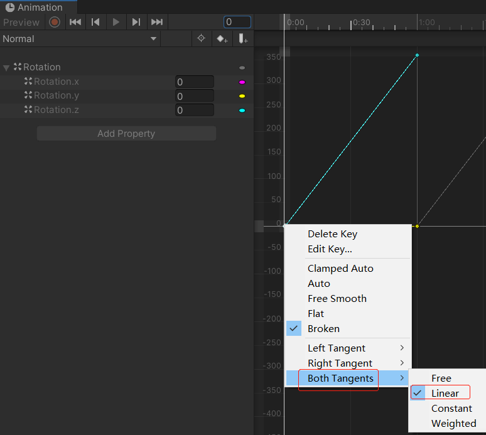
Task: Click the cyan Rotation.z color dot
Action: point(242,110)
